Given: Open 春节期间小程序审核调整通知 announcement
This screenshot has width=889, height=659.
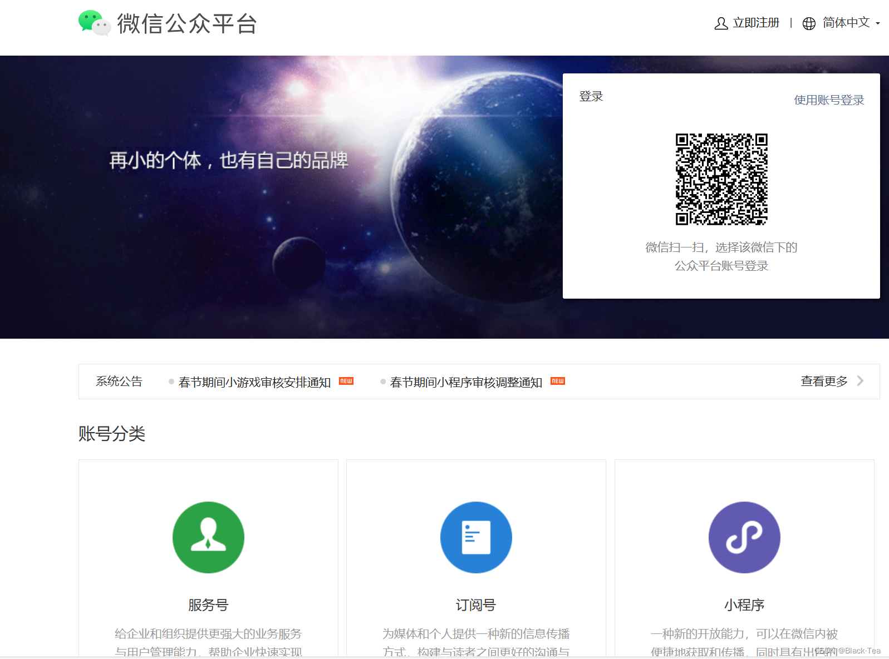Looking at the screenshot, I should point(466,382).
